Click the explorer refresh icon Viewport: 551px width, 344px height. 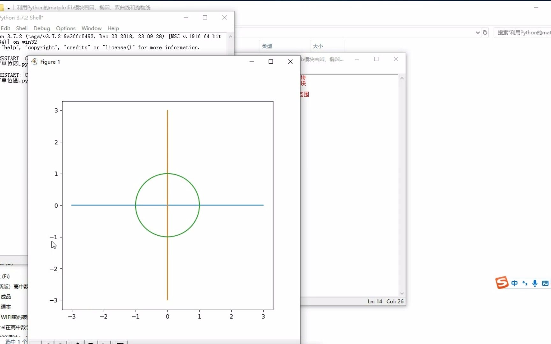coord(485,32)
